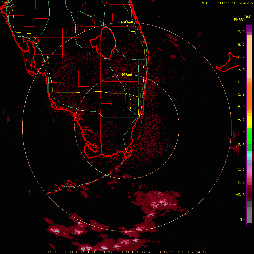
Task: Click the 6.6 value on color scale
Action: coord(241,82)
